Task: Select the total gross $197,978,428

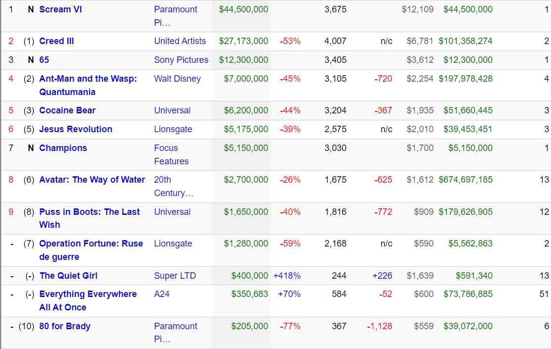Action: click(466, 79)
